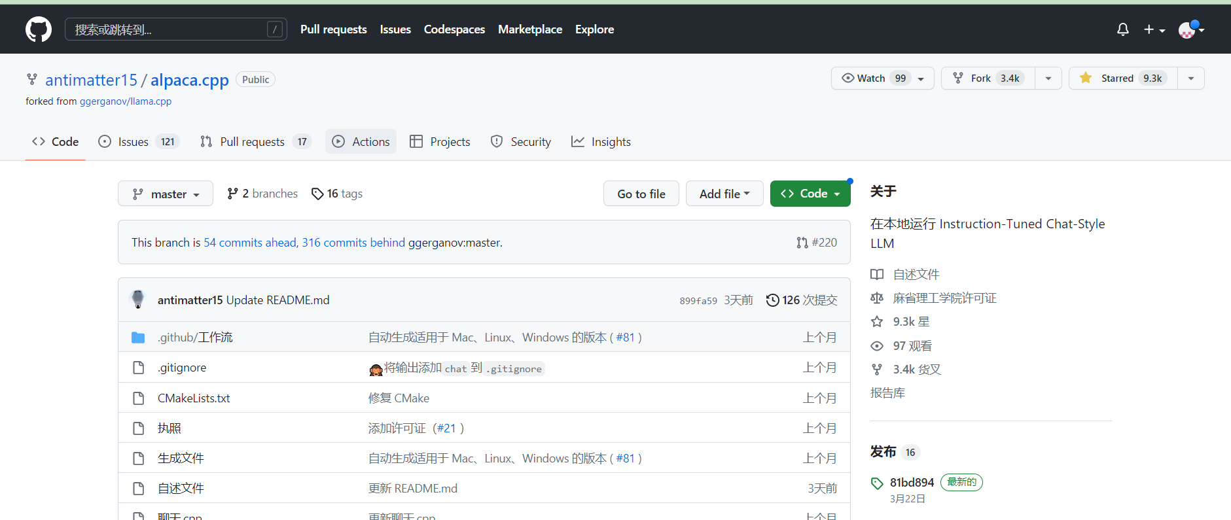Go to Codespaces in top bar
The width and height of the screenshot is (1231, 520).
(x=454, y=29)
